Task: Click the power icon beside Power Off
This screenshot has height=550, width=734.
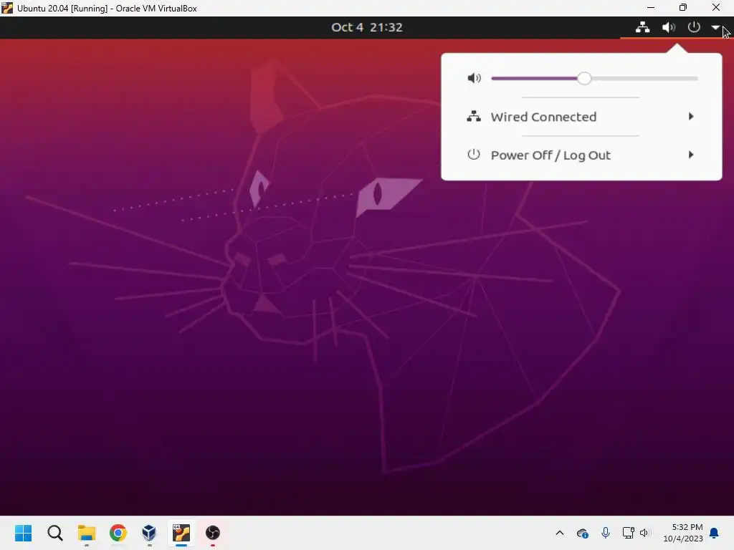Action: point(474,155)
